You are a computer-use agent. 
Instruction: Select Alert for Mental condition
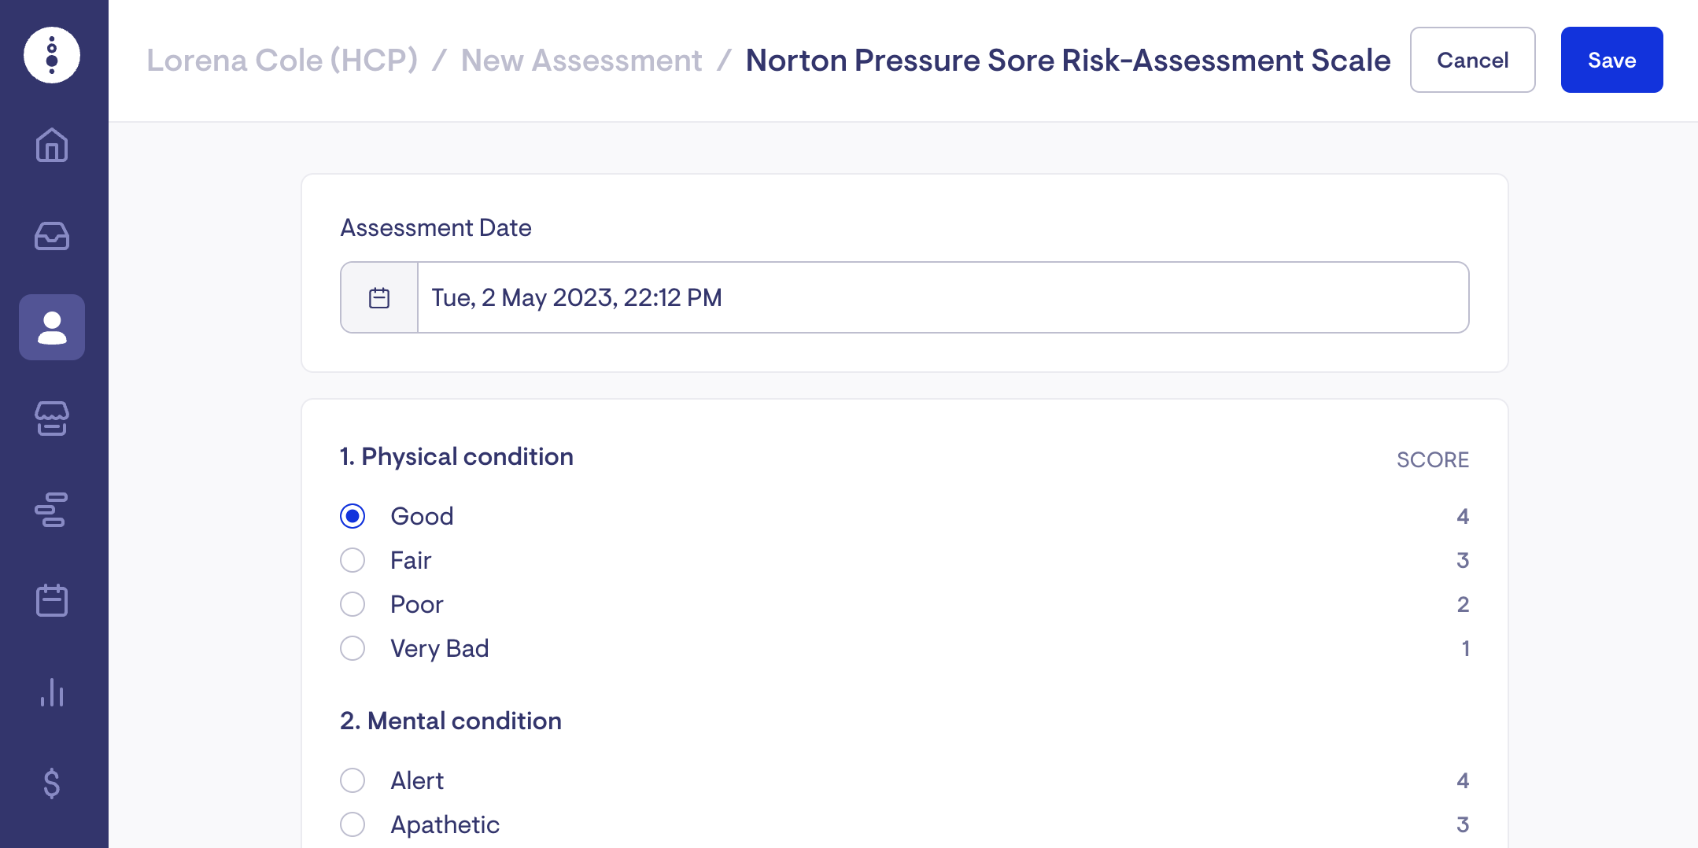353,780
